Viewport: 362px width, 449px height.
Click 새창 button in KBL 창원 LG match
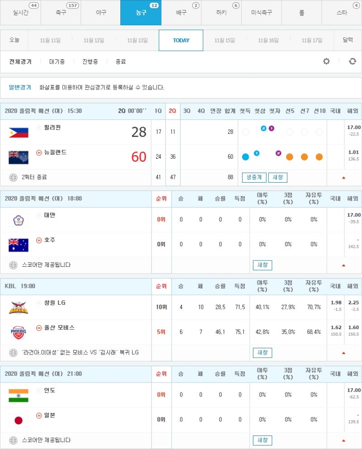point(262,353)
